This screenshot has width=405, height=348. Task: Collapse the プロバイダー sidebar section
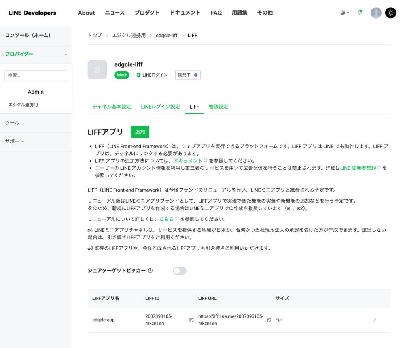coord(36,54)
